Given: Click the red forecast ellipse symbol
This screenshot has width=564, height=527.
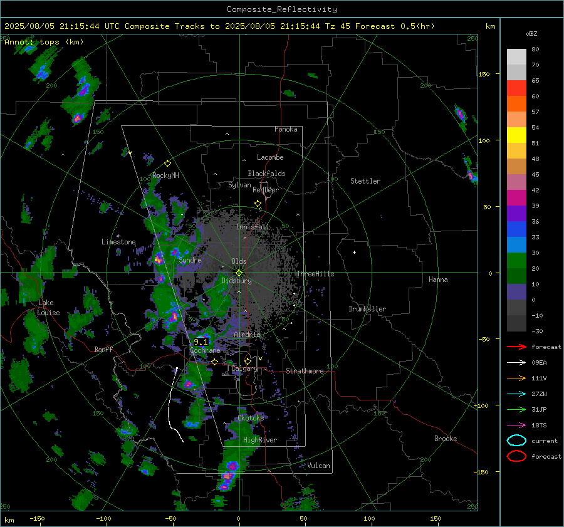Looking at the screenshot, I should click(x=516, y=456).
